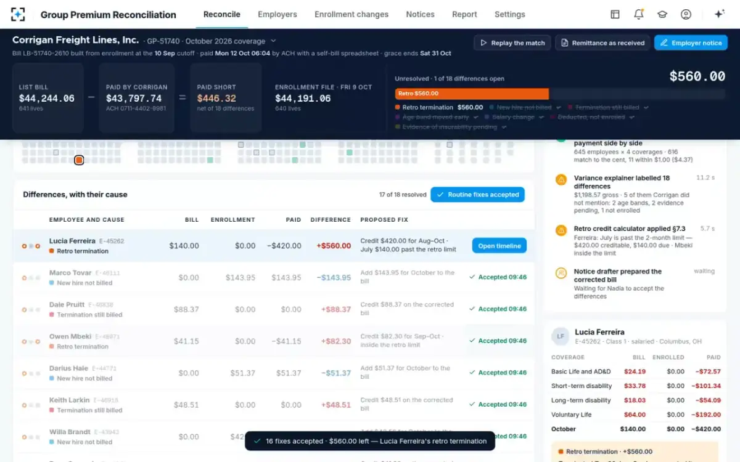Click the Difference column header

331,220
